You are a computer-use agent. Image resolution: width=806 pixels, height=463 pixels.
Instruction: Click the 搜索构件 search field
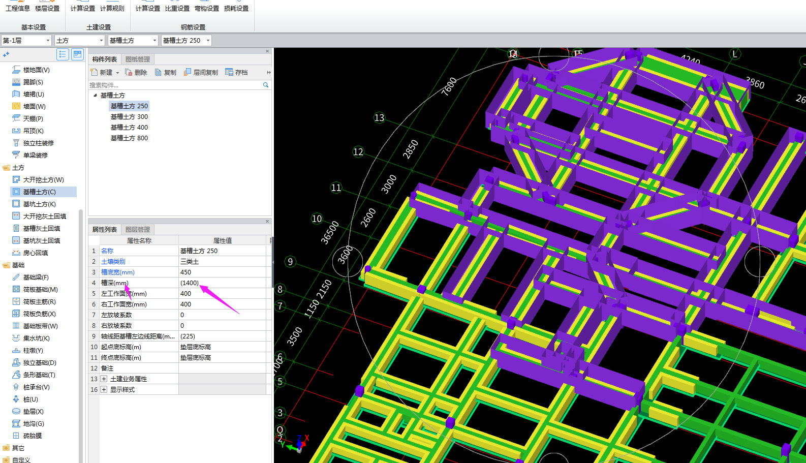[x=175, y=85]
